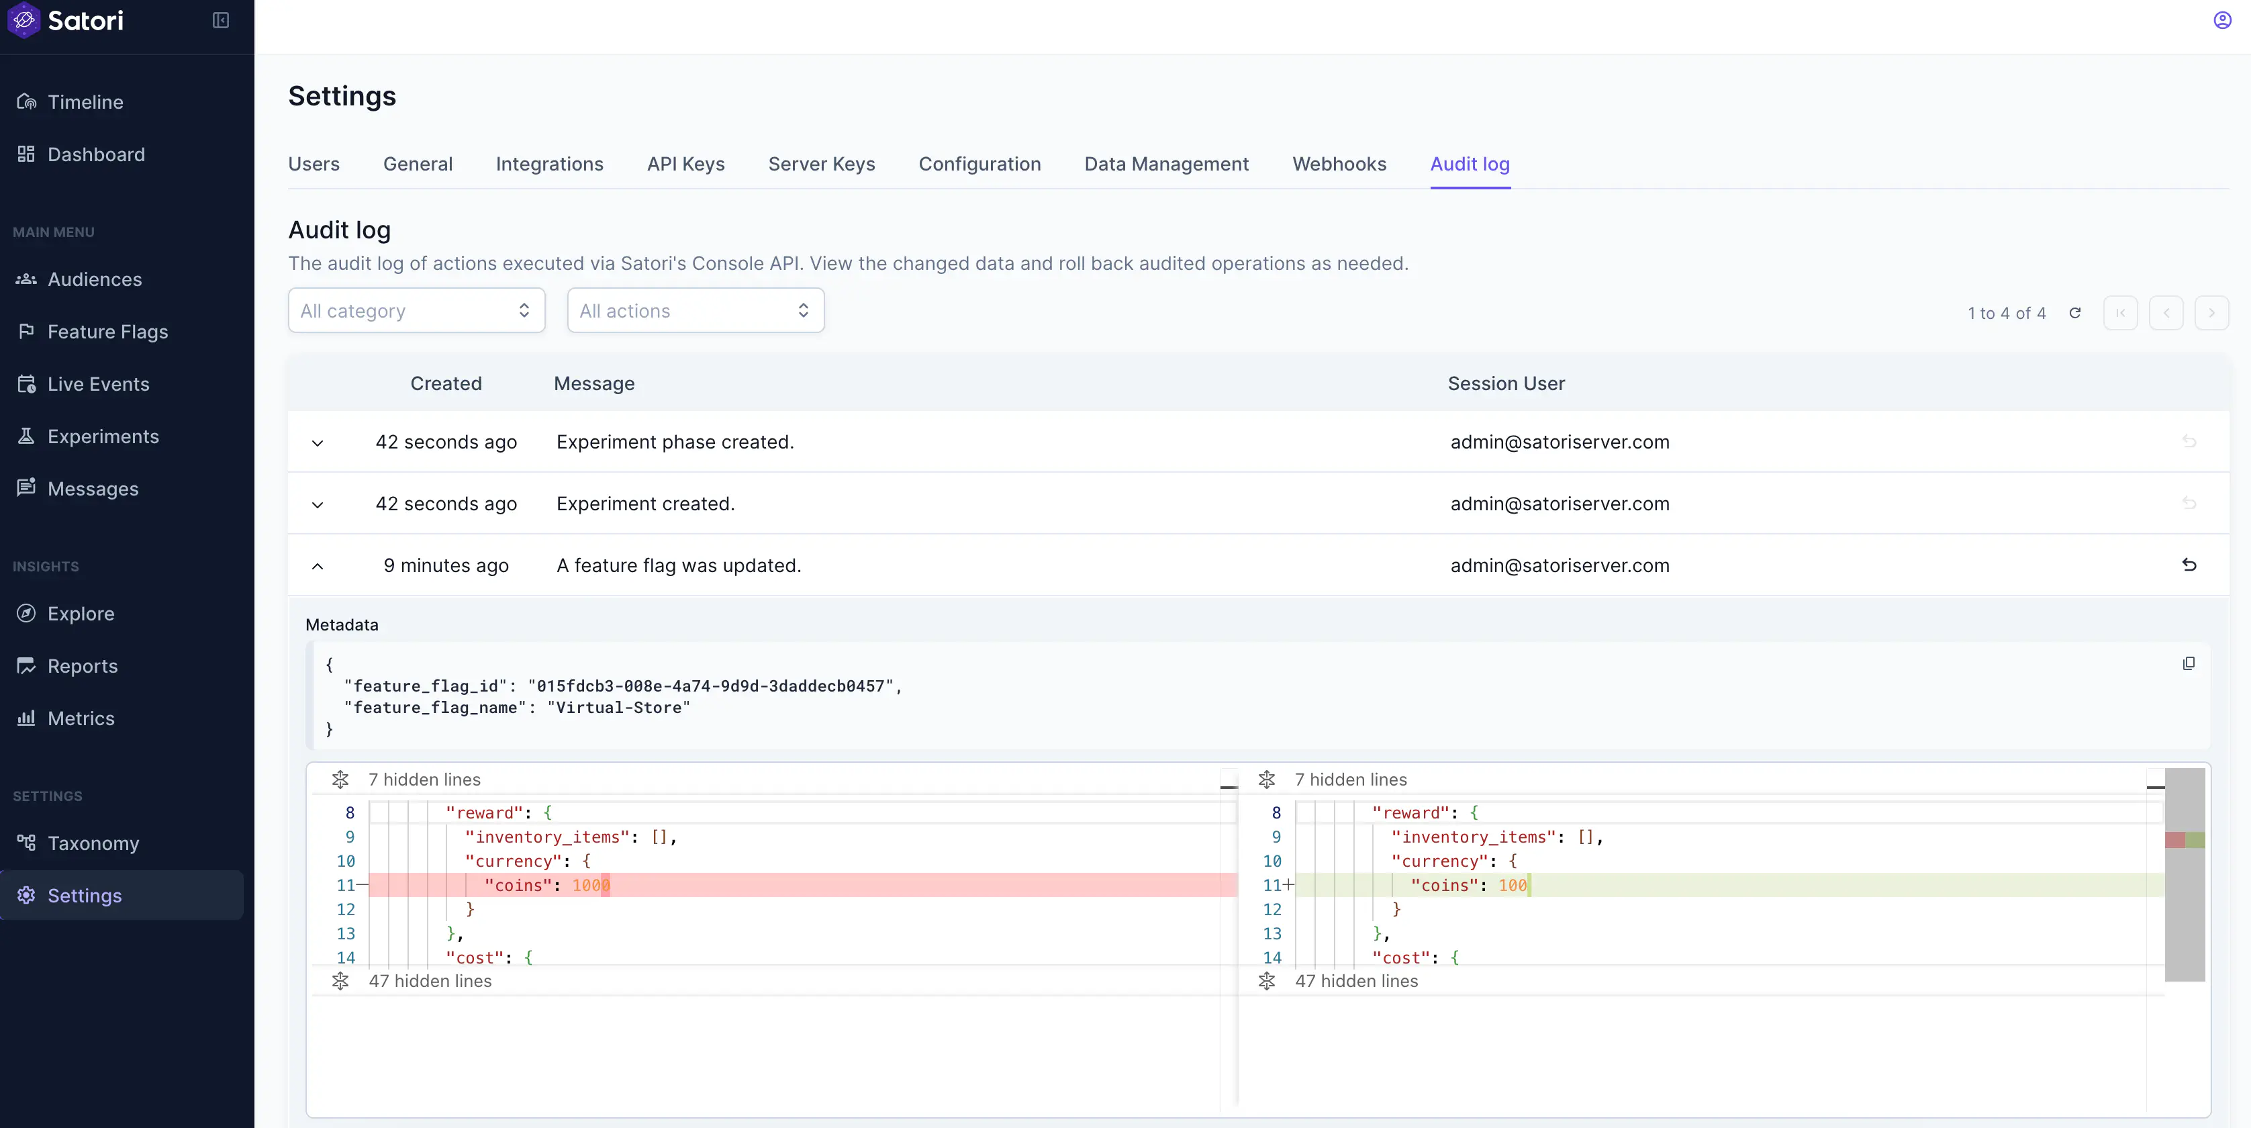
Task: Select the Audit log tab
Action: click(1470, 164)
